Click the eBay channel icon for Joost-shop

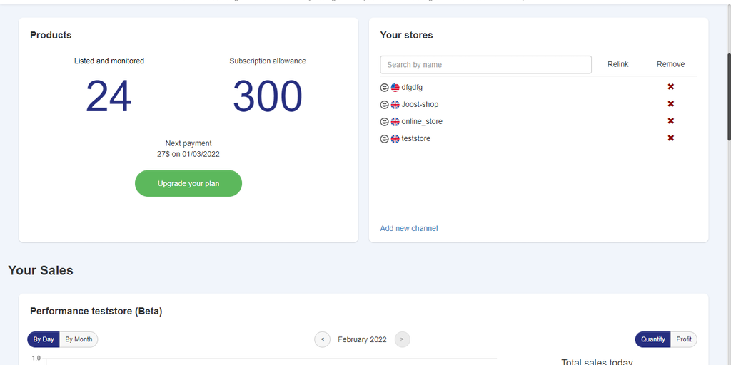[385, 105]
